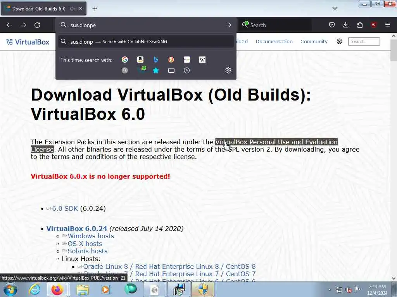Show hidden system tray icons
The height and width of the screenshot is (297, 397).
(330, 290)
